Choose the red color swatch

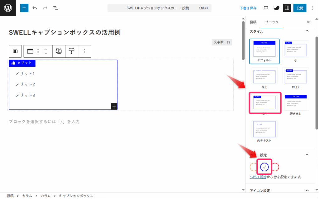275,167
